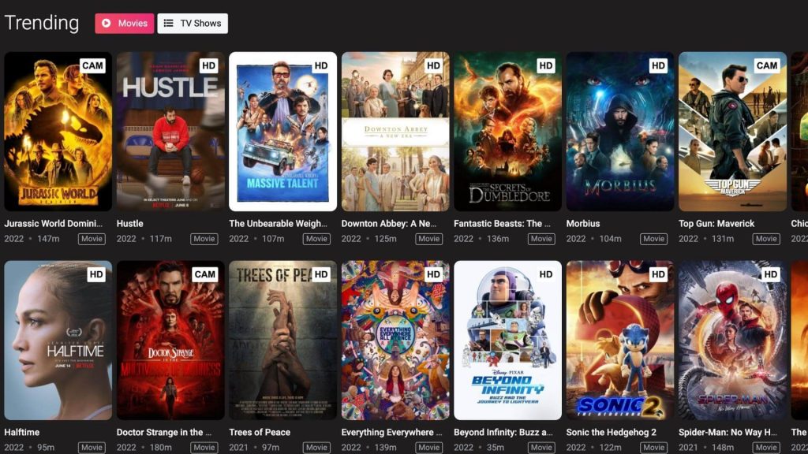Click the HD badge on Spider-Man poster
The image size is (808, 454).
tap(770, 274)
